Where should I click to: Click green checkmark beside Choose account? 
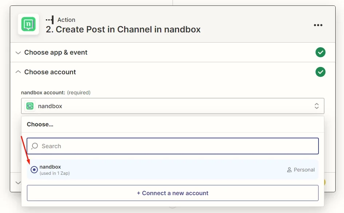point(320,72)
